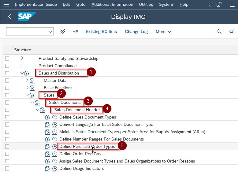Open the Help menu
238x172 pixels.
184,4
